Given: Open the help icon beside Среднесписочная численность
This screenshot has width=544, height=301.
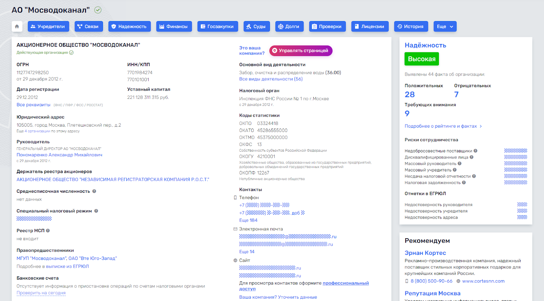Looking at the screenshot, I should point(94,191).
